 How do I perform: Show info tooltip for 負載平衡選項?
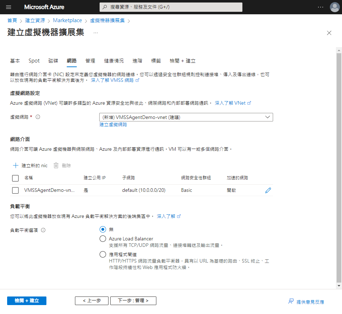43,230
